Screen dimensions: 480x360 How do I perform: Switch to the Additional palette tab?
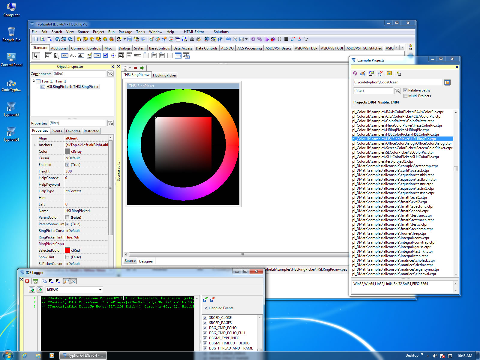[59, 48]
